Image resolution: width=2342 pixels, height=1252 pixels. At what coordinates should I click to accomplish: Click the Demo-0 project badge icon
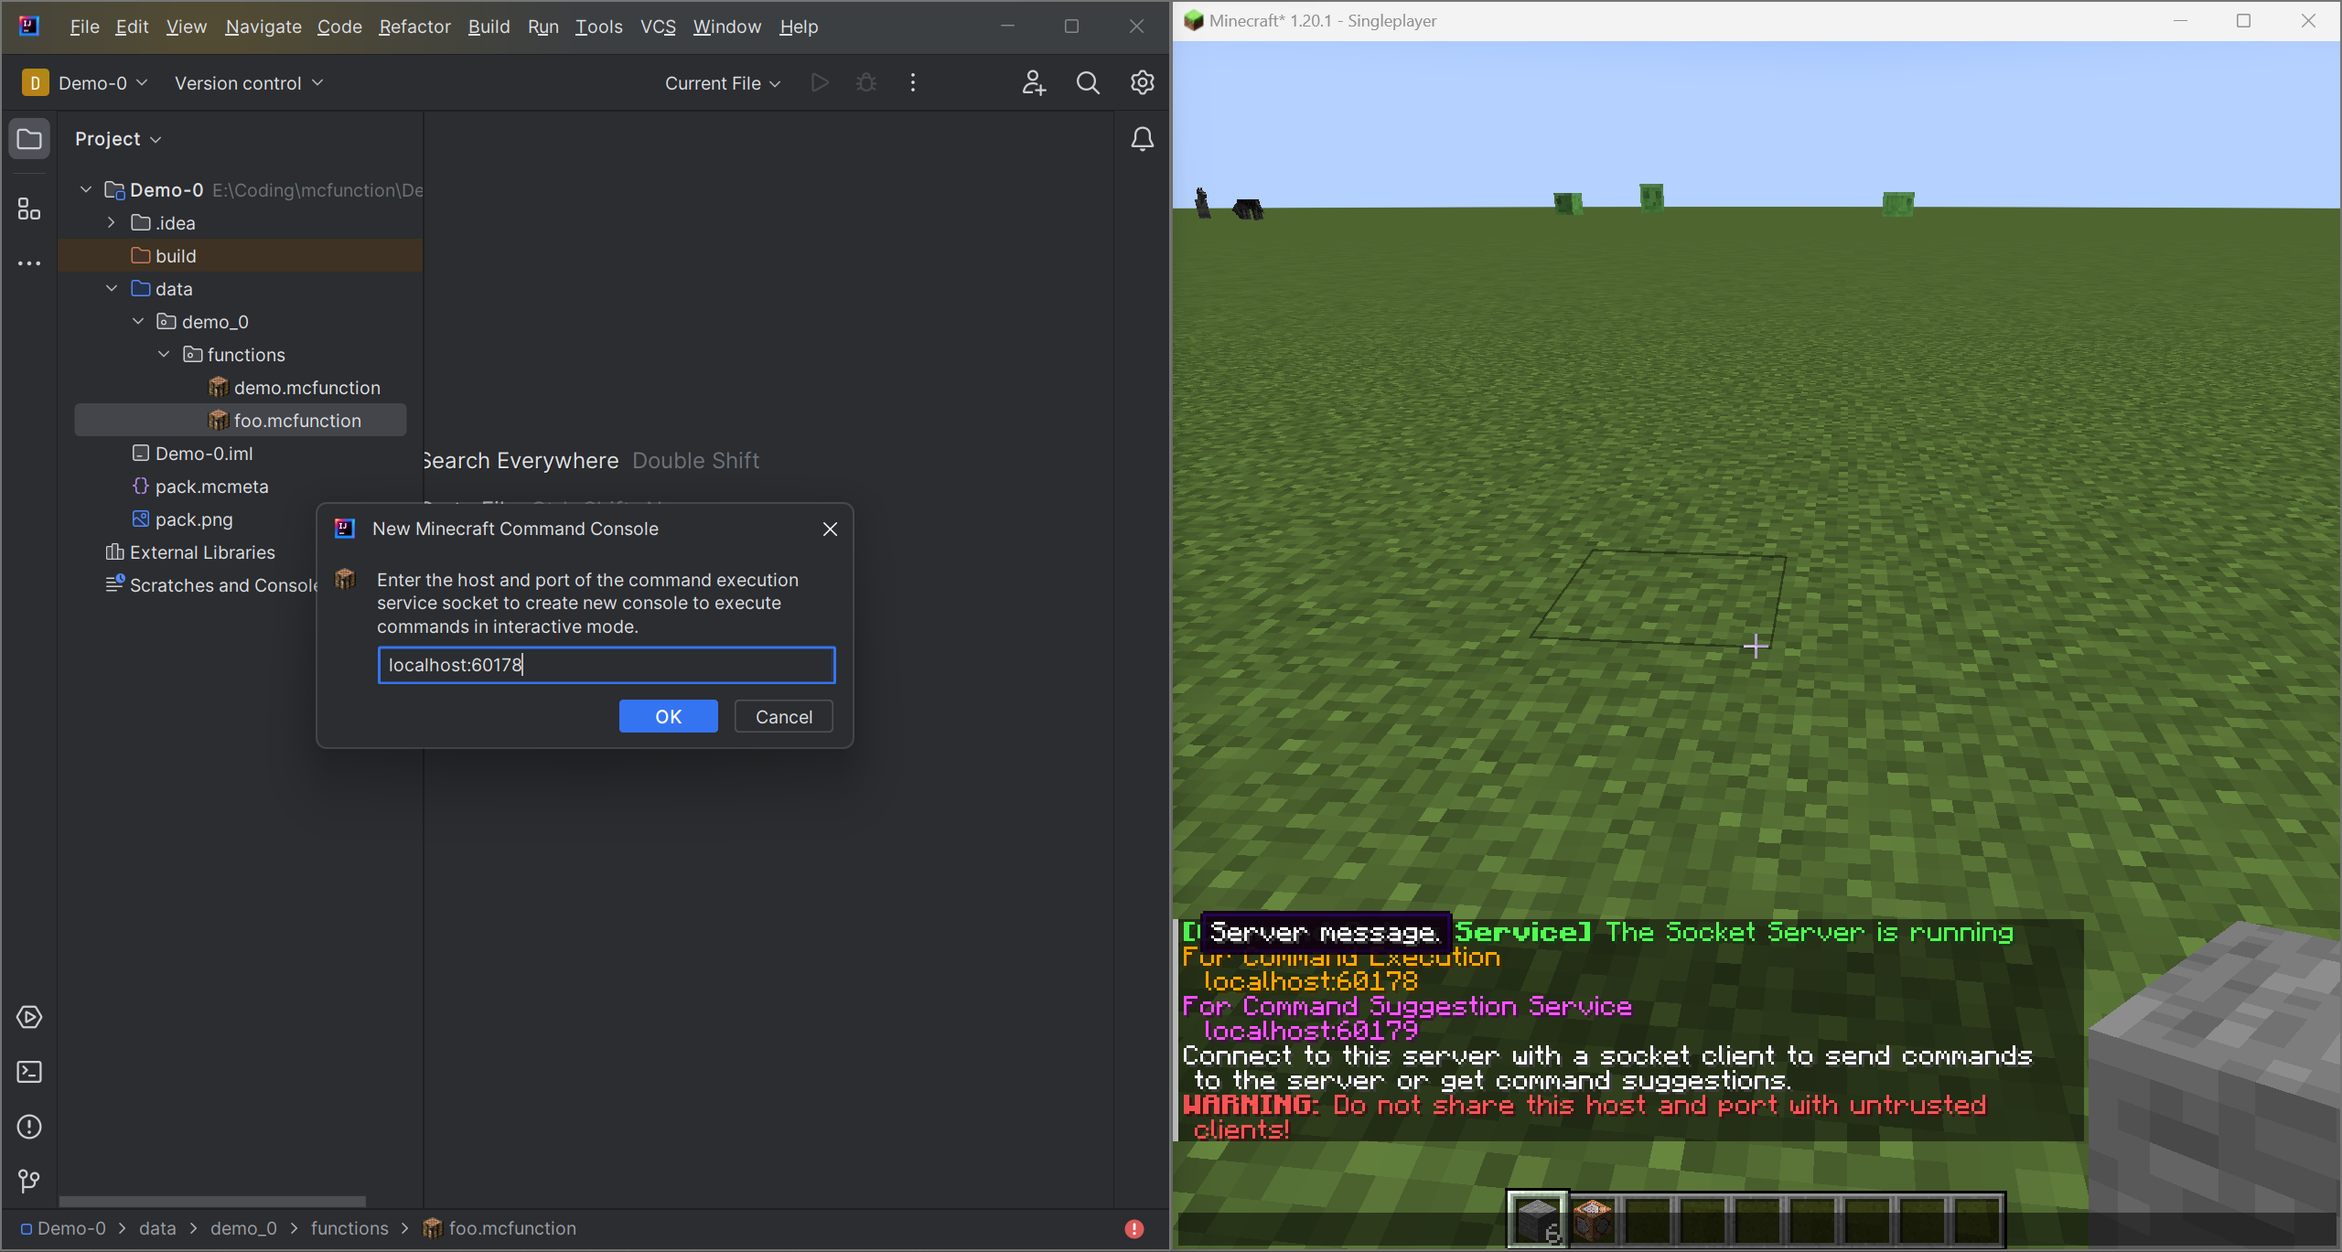(x=35, y=83)
